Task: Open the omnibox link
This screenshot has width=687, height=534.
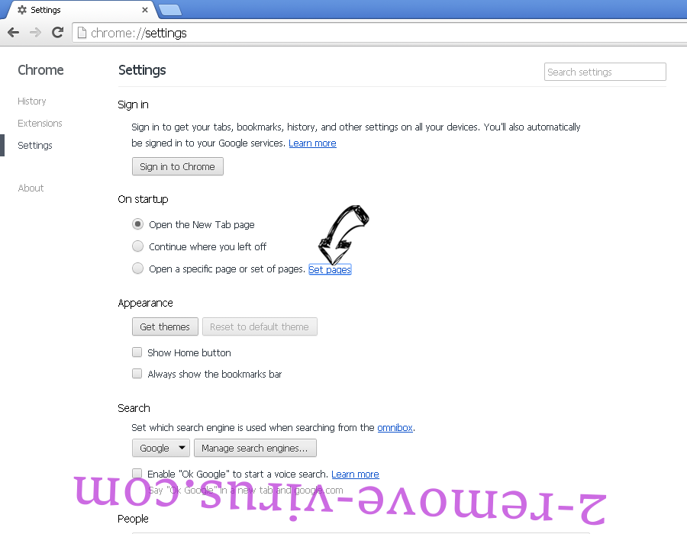Action: [x=395, y=428]
